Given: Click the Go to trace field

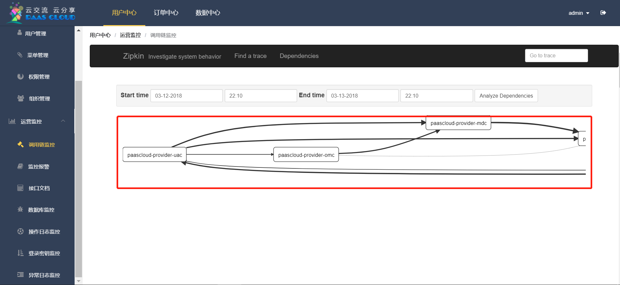Looking at the screenshot, I should (x=556, y=55).
